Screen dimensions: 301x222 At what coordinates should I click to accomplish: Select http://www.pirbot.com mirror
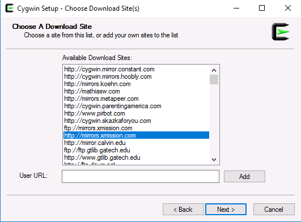[136, 113]
